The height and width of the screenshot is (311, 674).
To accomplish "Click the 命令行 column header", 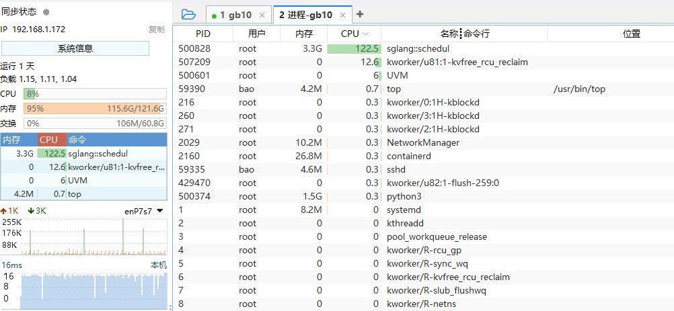I will [x=476, y=34].
